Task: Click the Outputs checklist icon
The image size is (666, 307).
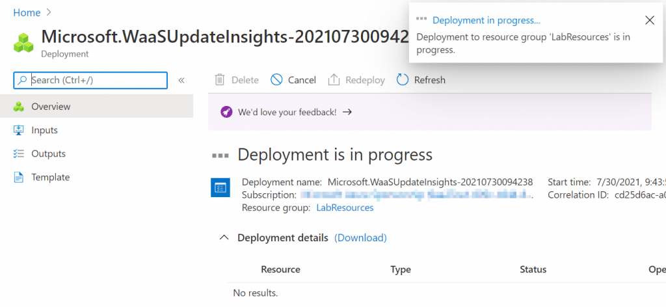Action: [19, 153]
